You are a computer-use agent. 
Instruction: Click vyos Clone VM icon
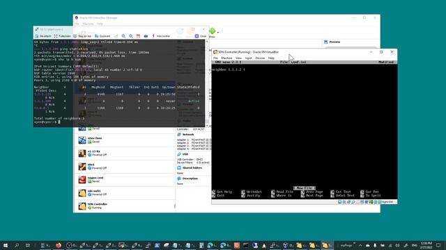pos(82,140)
